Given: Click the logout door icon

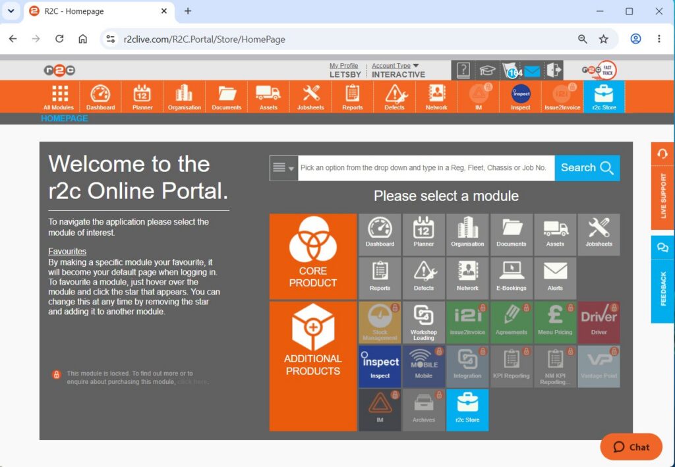Looking at the screenshot, I should (554, 70).
